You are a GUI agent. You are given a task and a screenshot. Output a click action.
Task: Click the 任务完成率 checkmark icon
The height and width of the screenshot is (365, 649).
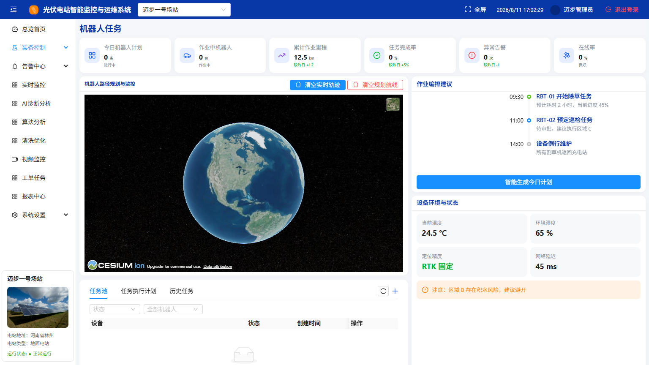coord(377,55)
